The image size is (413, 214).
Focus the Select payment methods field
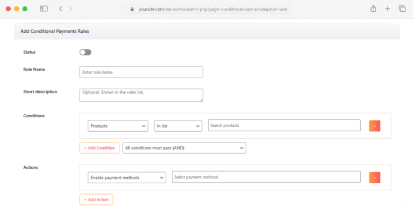(x=266, y=177)
